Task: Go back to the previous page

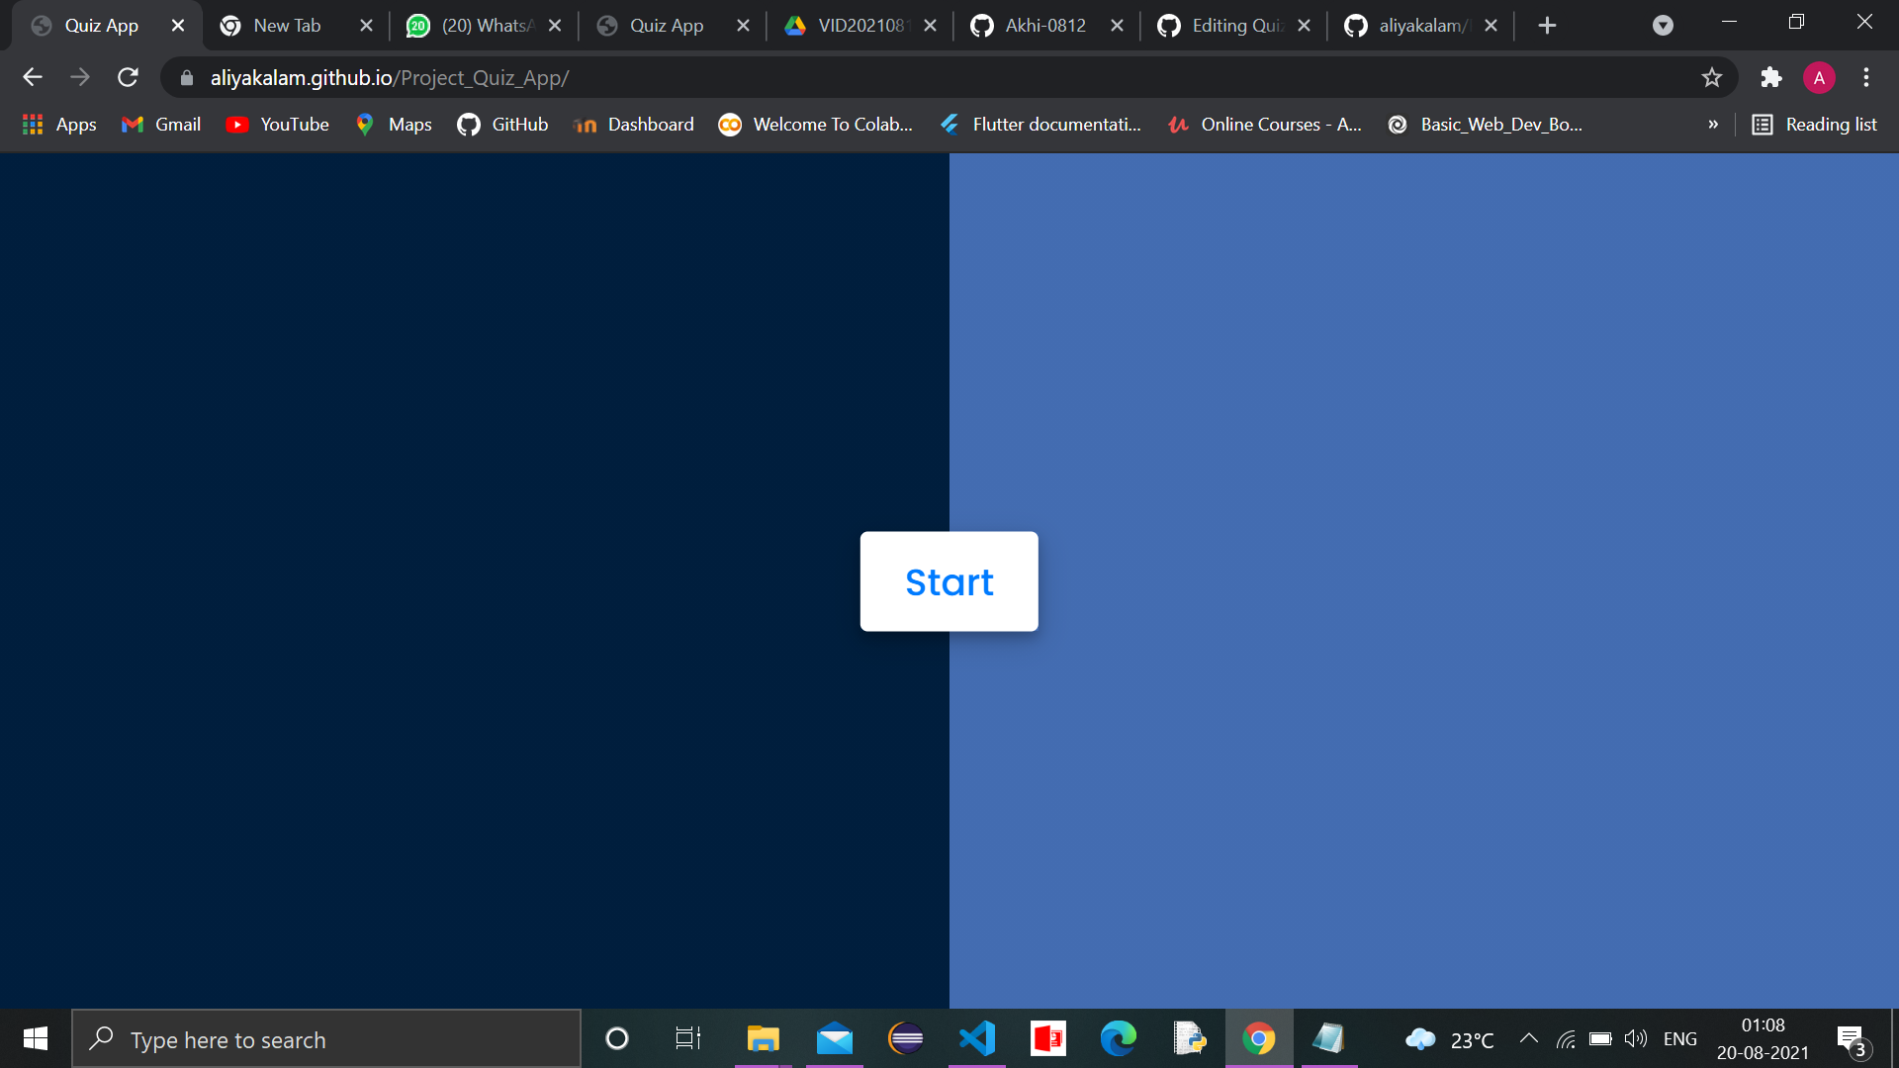Action: click(x=33, y=77)
